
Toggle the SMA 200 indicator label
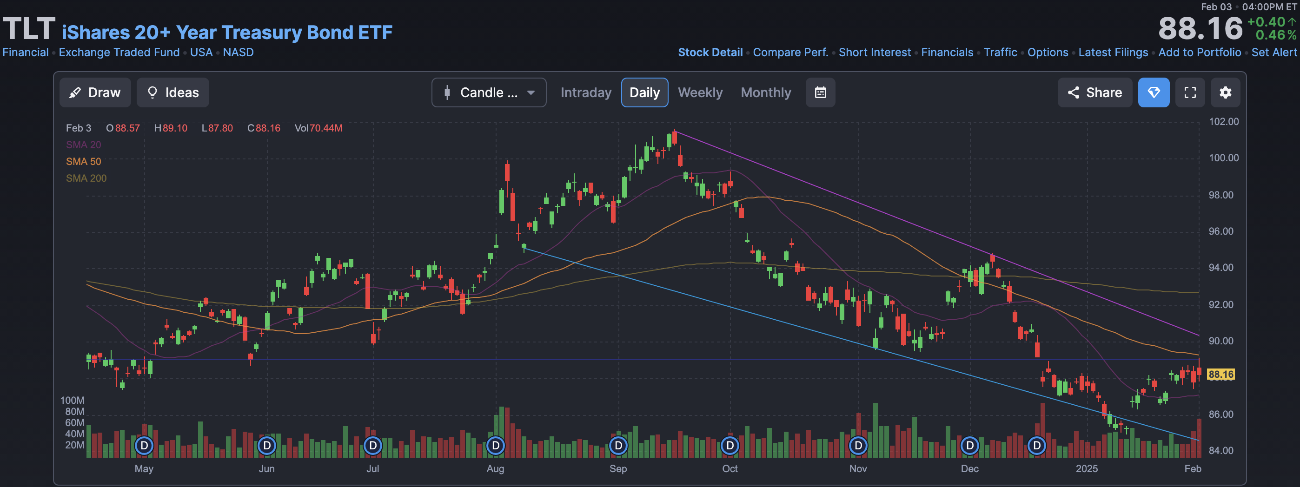pos(86,178)
